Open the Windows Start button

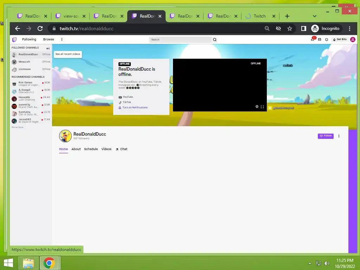point(8,263)
